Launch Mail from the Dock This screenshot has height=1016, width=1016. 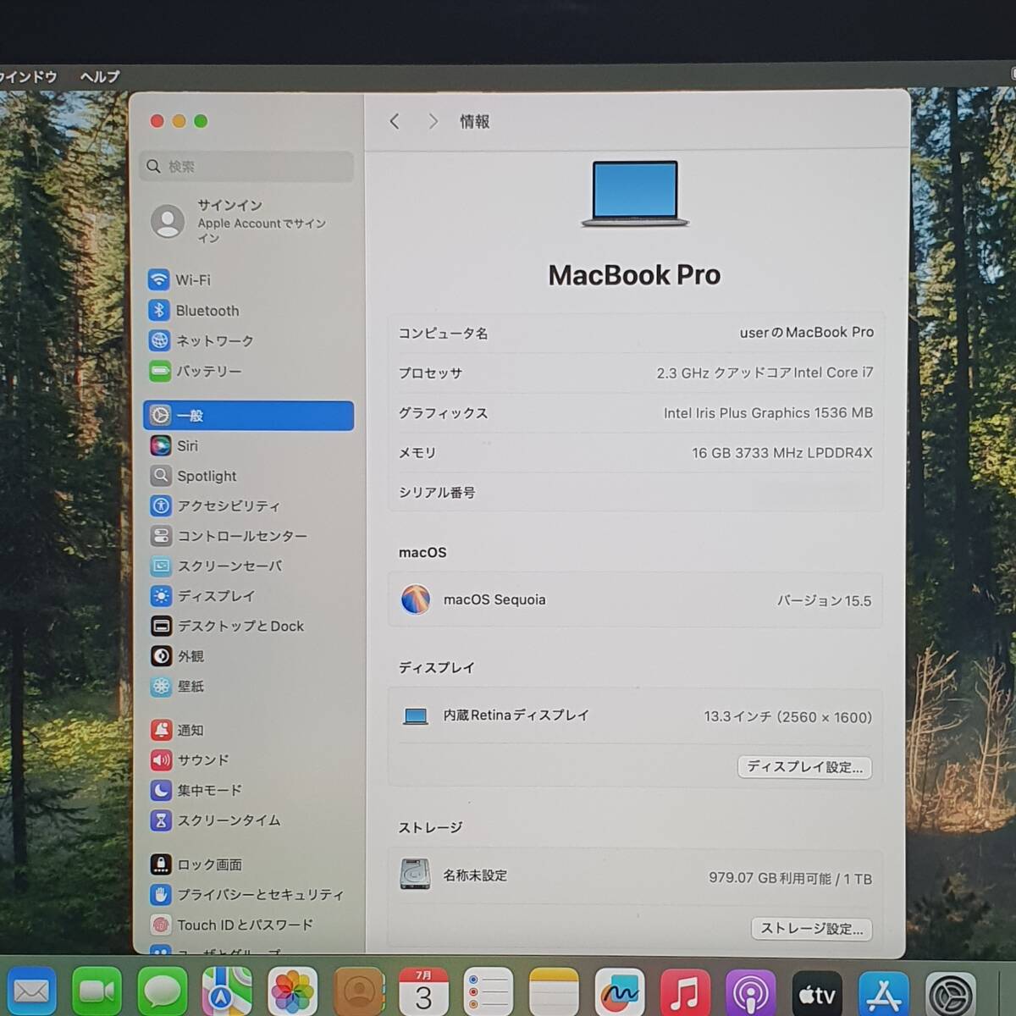point(32,991)
